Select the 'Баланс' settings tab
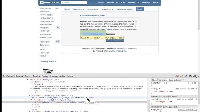The height and width of the screenshot is (112, 200). [x=140, y=9]
